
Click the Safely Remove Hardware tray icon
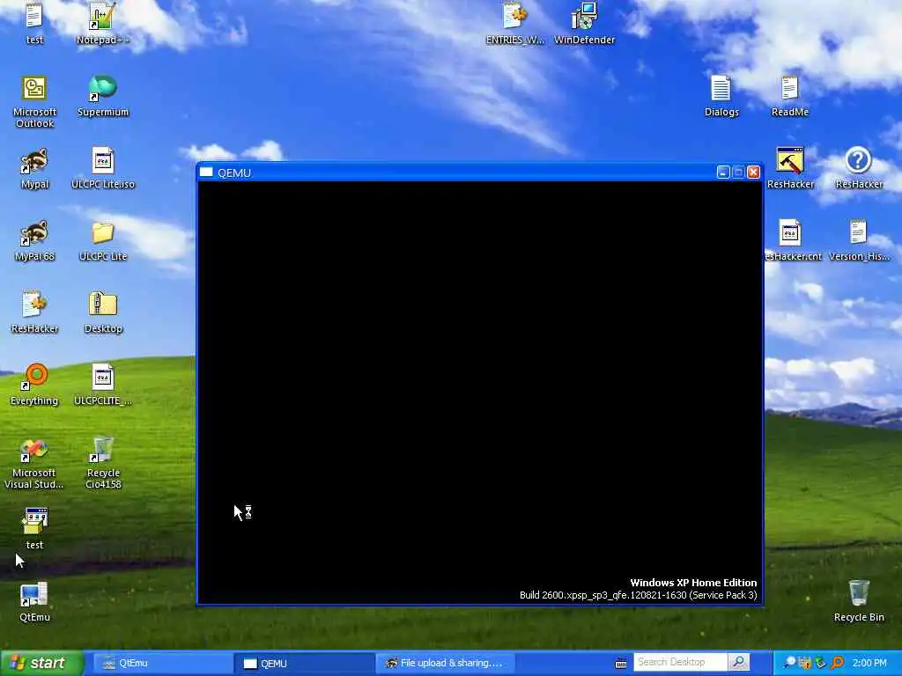(x=821, y=663)
